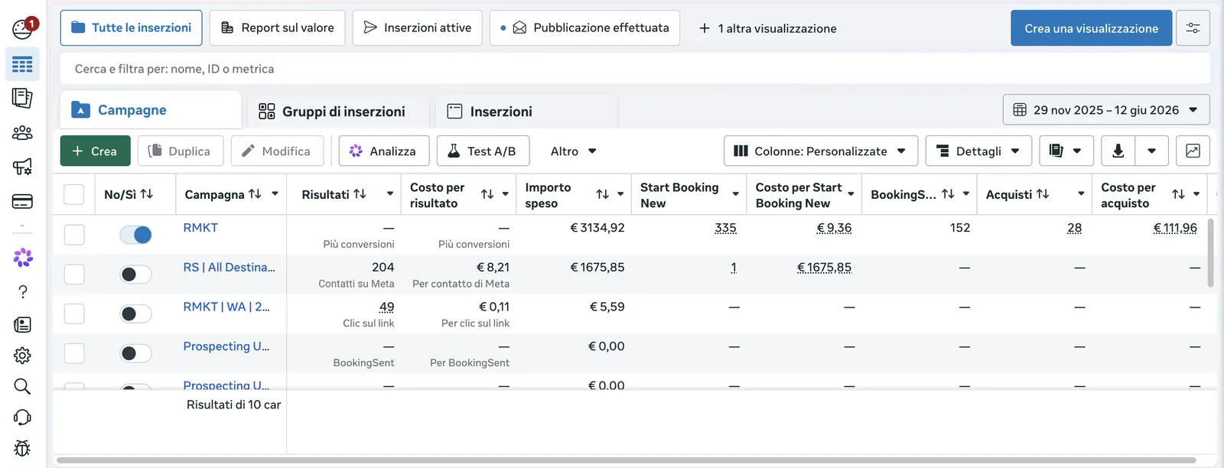Viewport: 1224px width, 468px height.
Task: Select Pubblicazione effettuata view
Action: [x=585, y=28]
